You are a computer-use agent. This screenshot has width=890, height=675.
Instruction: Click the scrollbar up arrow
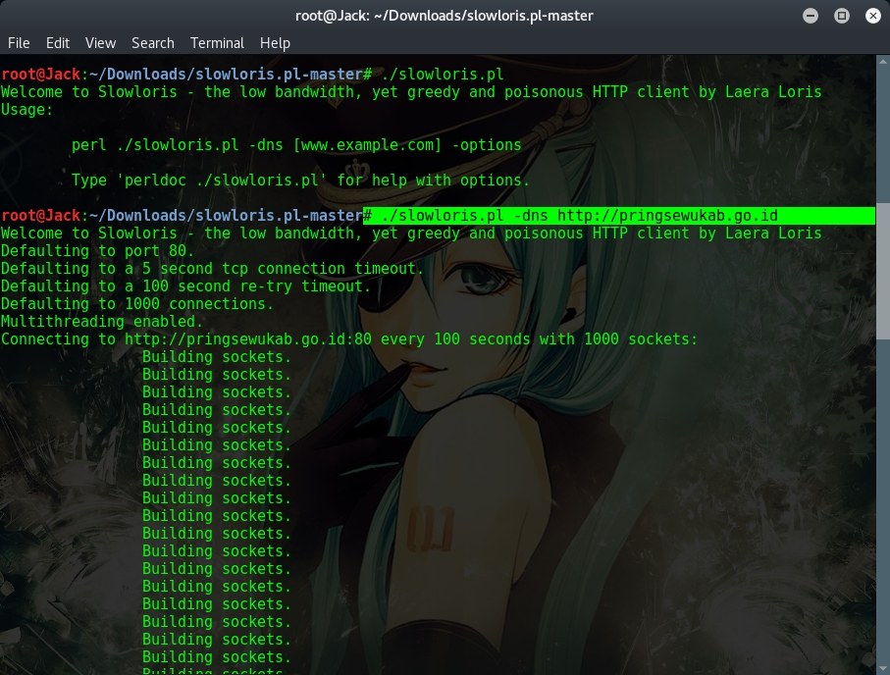883,60
